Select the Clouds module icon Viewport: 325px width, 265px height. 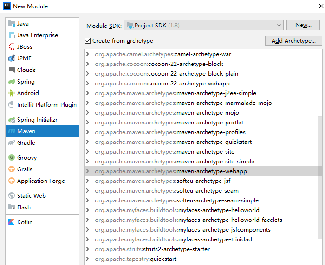(x=12, y=70)
